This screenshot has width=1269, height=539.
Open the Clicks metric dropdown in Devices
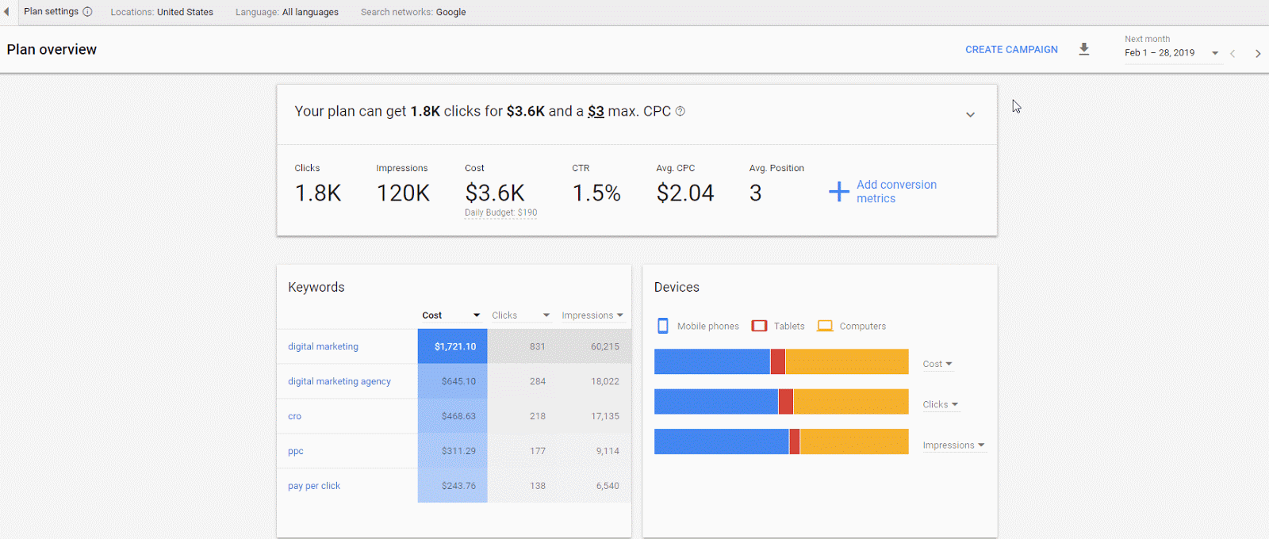pos(941,404)
